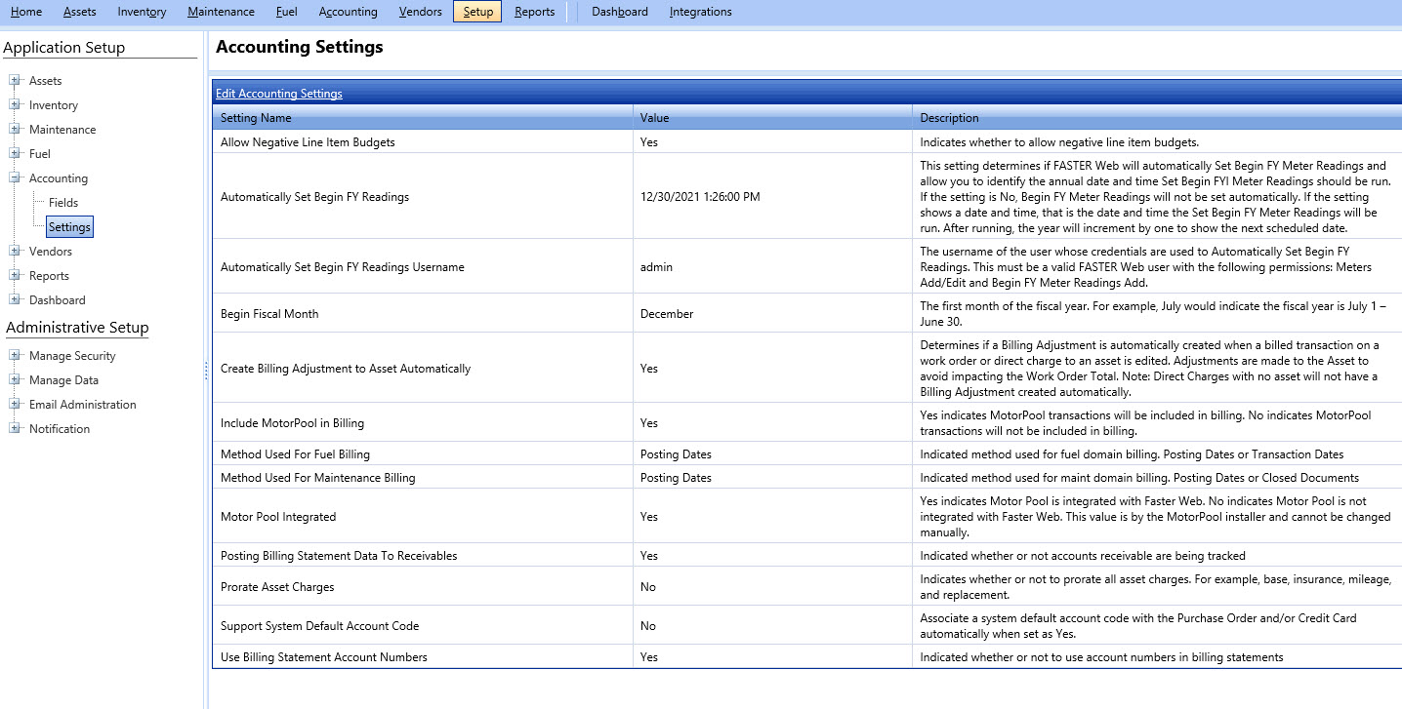Expand the Inventory tree node
The height and width of the screenshot is (709, 1402).
(x=15, y=104)
